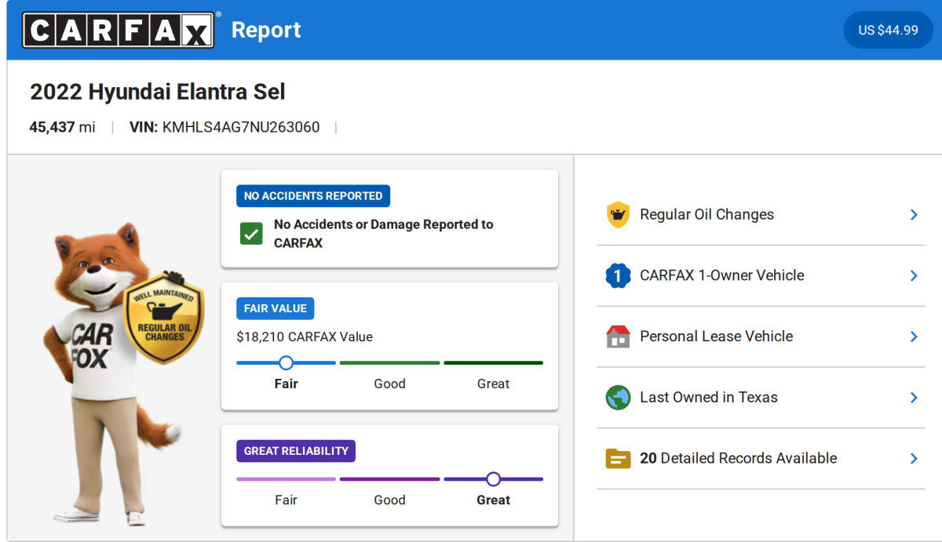The image size is (942, 542).
Task: Click the VIN number text
Action: [x=240, y=127]
